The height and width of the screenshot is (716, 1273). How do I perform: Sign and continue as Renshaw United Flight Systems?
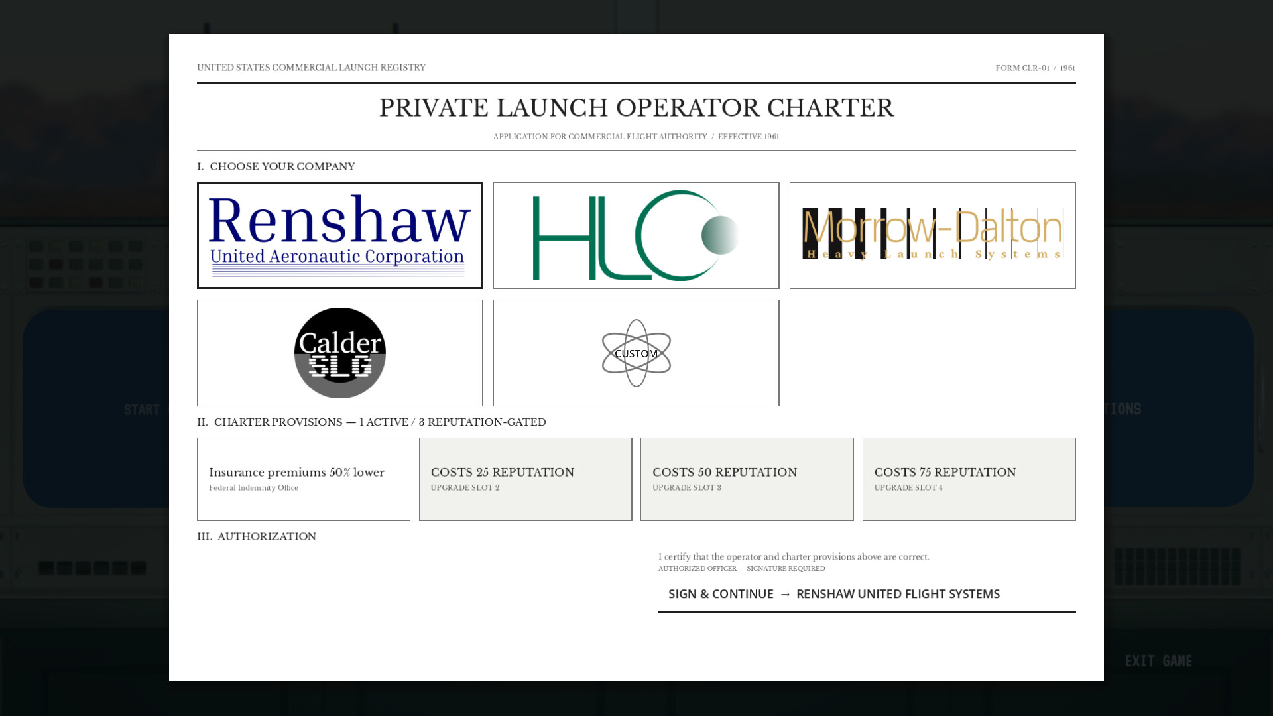click(867, 594)
